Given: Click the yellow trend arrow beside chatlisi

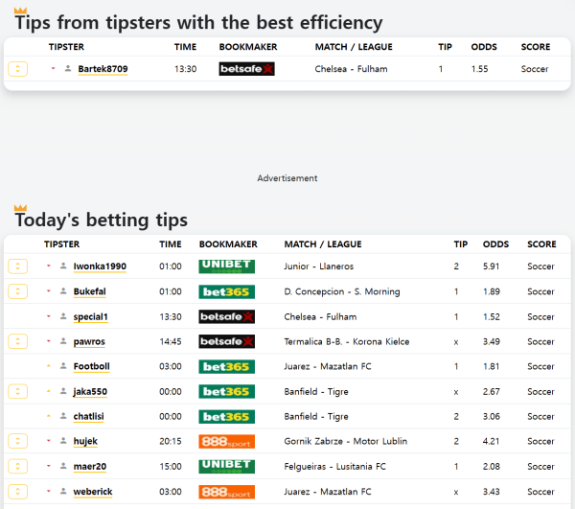Looking at the screenshot, I should [x=48, y=417].
